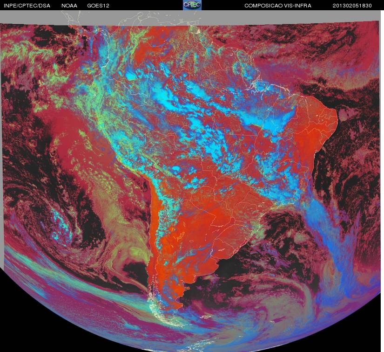Click the COMPOSICAO VIS-INFRA title text
The image size is (384, 352).
pyautogui.click(x=278, y=6)
